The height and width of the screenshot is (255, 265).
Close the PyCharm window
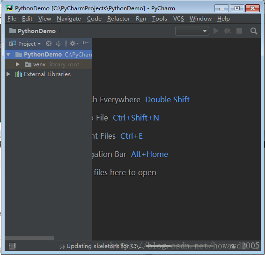tap(252, 8)
